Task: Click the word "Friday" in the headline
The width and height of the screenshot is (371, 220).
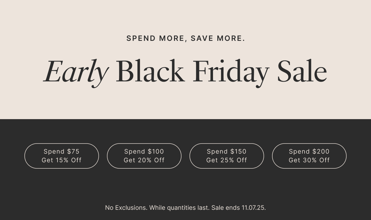Action: point(231,72)
